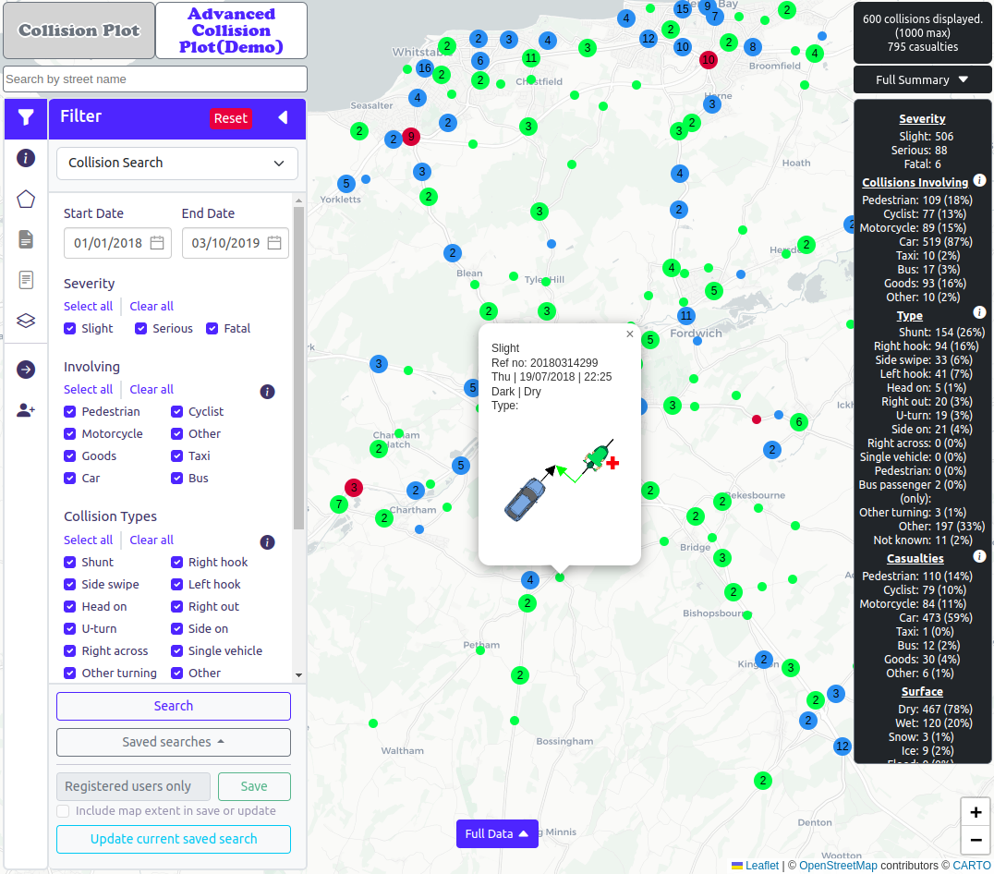Screen dimensions: 994x874
Task: Select the polygon draw tool icon
Action: click(x=26, y=199)
